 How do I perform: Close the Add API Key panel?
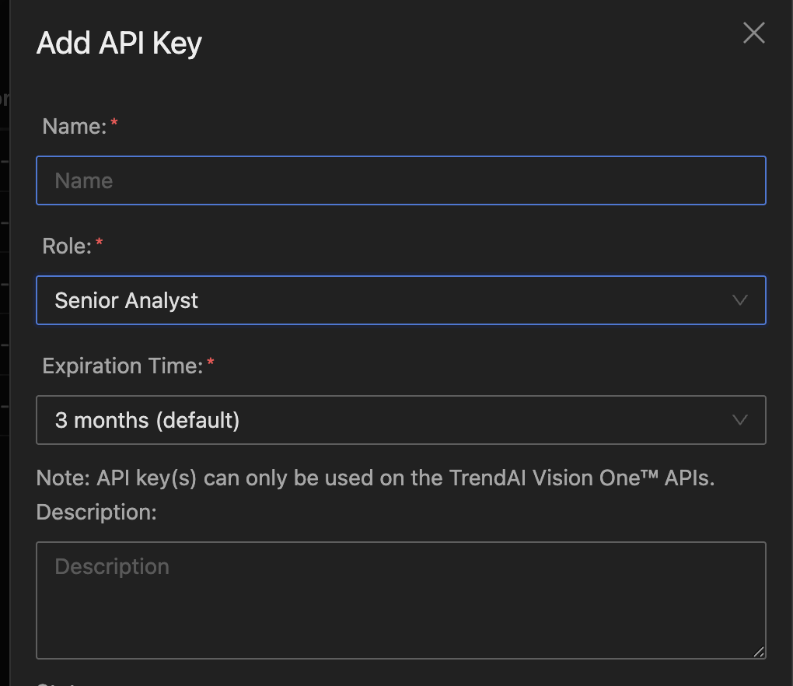[x=753, y=33]
